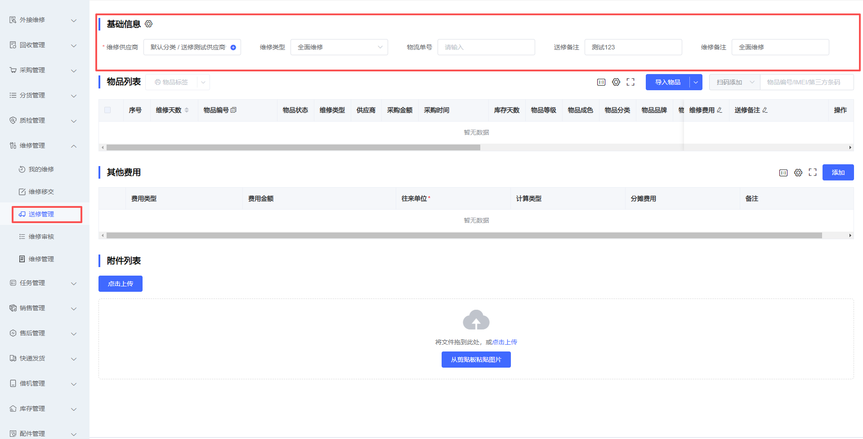
Task: Click the 添加 button in 其他费用
Action: [x=838, y=173]
